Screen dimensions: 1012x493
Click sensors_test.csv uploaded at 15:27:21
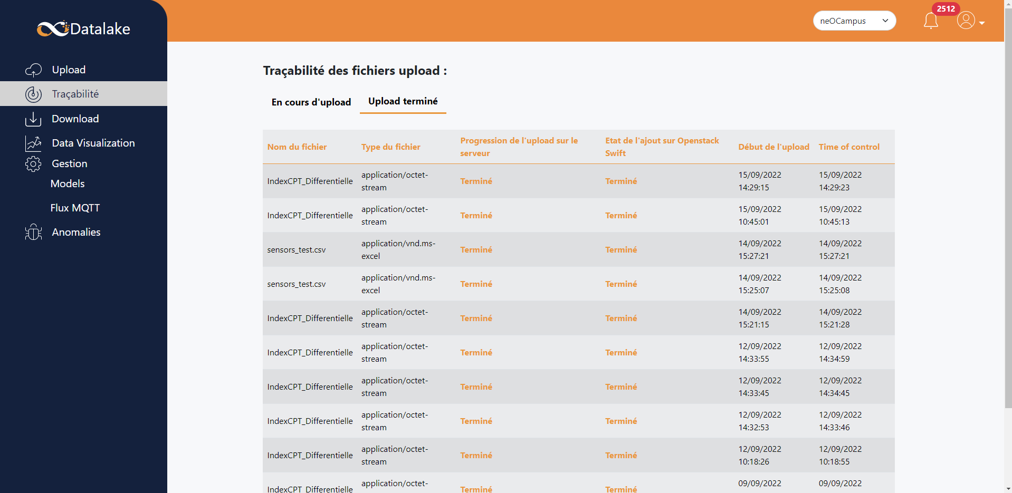(x=297, y=249)
